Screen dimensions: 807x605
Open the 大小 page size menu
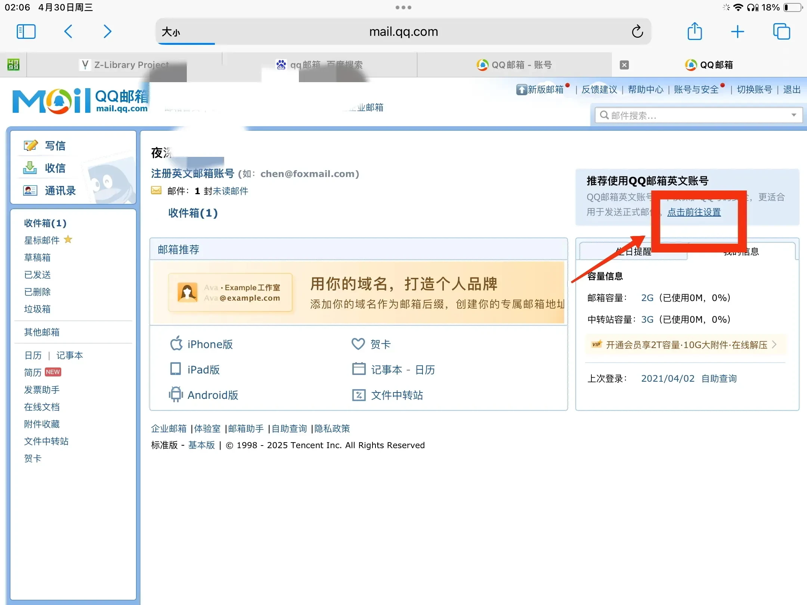171,32
